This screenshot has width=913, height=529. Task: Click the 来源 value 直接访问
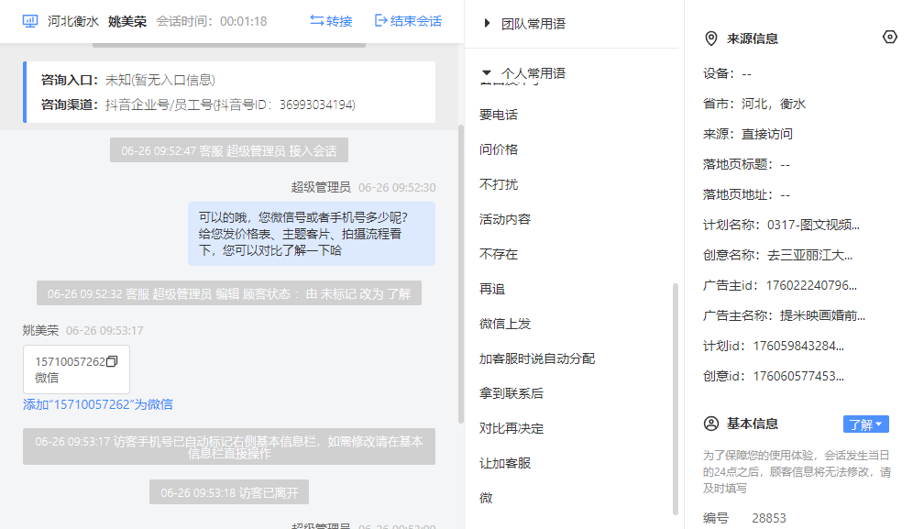(x=767, y=134)
